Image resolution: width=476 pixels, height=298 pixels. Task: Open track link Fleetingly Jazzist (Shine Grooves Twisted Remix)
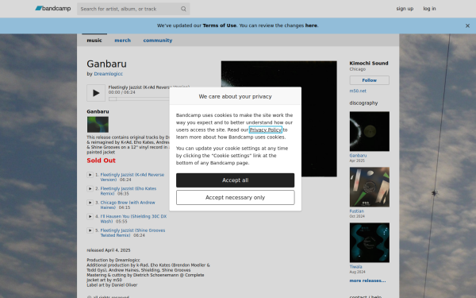click(132, 233)
